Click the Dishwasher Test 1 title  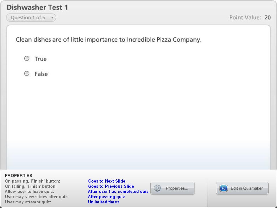(37, 8)
